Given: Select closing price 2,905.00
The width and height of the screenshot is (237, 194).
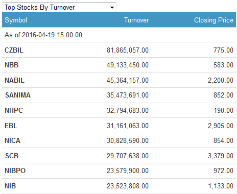Looking at the screenshot, I should coord(221,126).
